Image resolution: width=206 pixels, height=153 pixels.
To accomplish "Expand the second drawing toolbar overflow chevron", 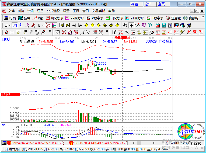I will 107,31.
